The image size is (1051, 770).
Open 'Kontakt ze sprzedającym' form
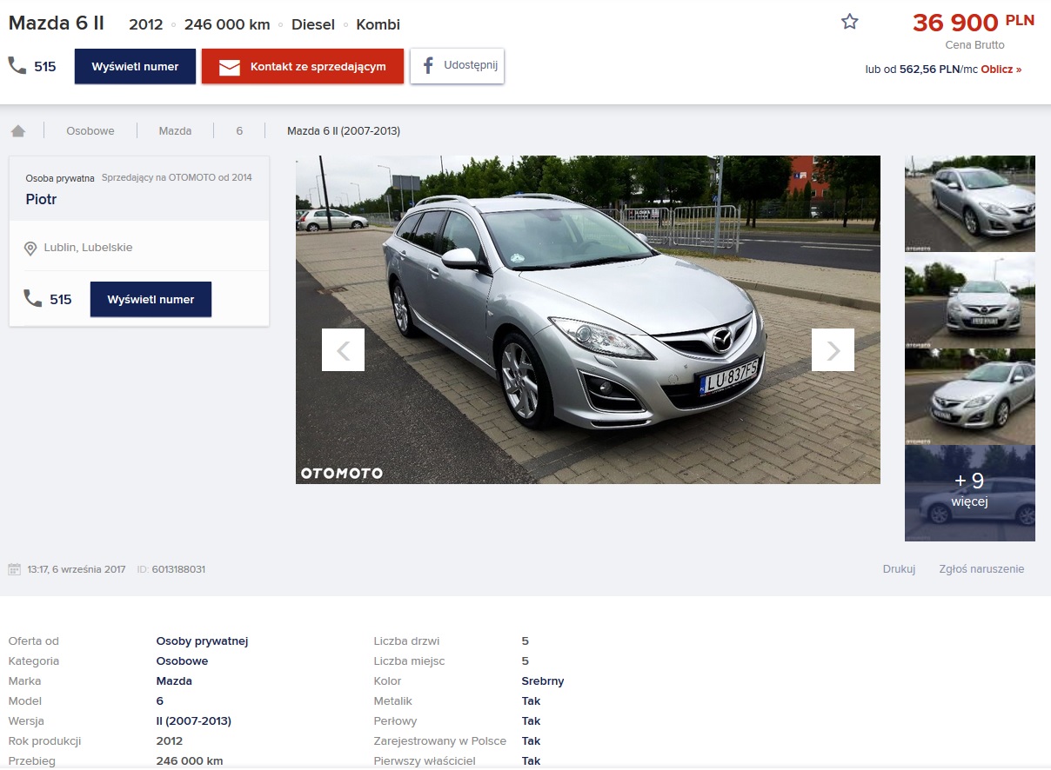(x=303, y=67)
